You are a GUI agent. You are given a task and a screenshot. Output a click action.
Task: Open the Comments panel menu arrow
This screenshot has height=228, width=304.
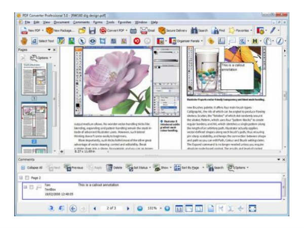coord(279,160)
